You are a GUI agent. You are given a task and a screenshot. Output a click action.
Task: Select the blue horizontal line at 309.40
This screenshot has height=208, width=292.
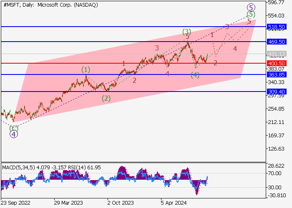(x=133, y=92)
